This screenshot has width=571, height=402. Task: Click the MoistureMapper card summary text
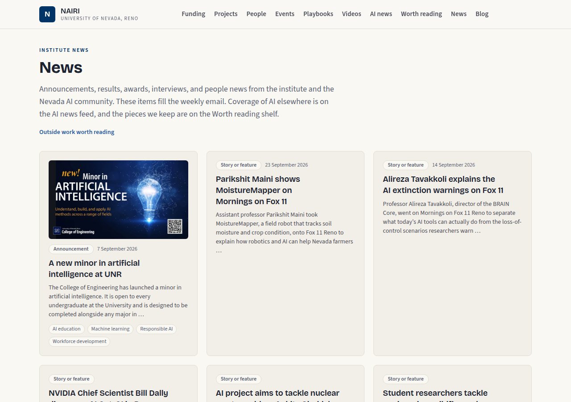(285, 232)
